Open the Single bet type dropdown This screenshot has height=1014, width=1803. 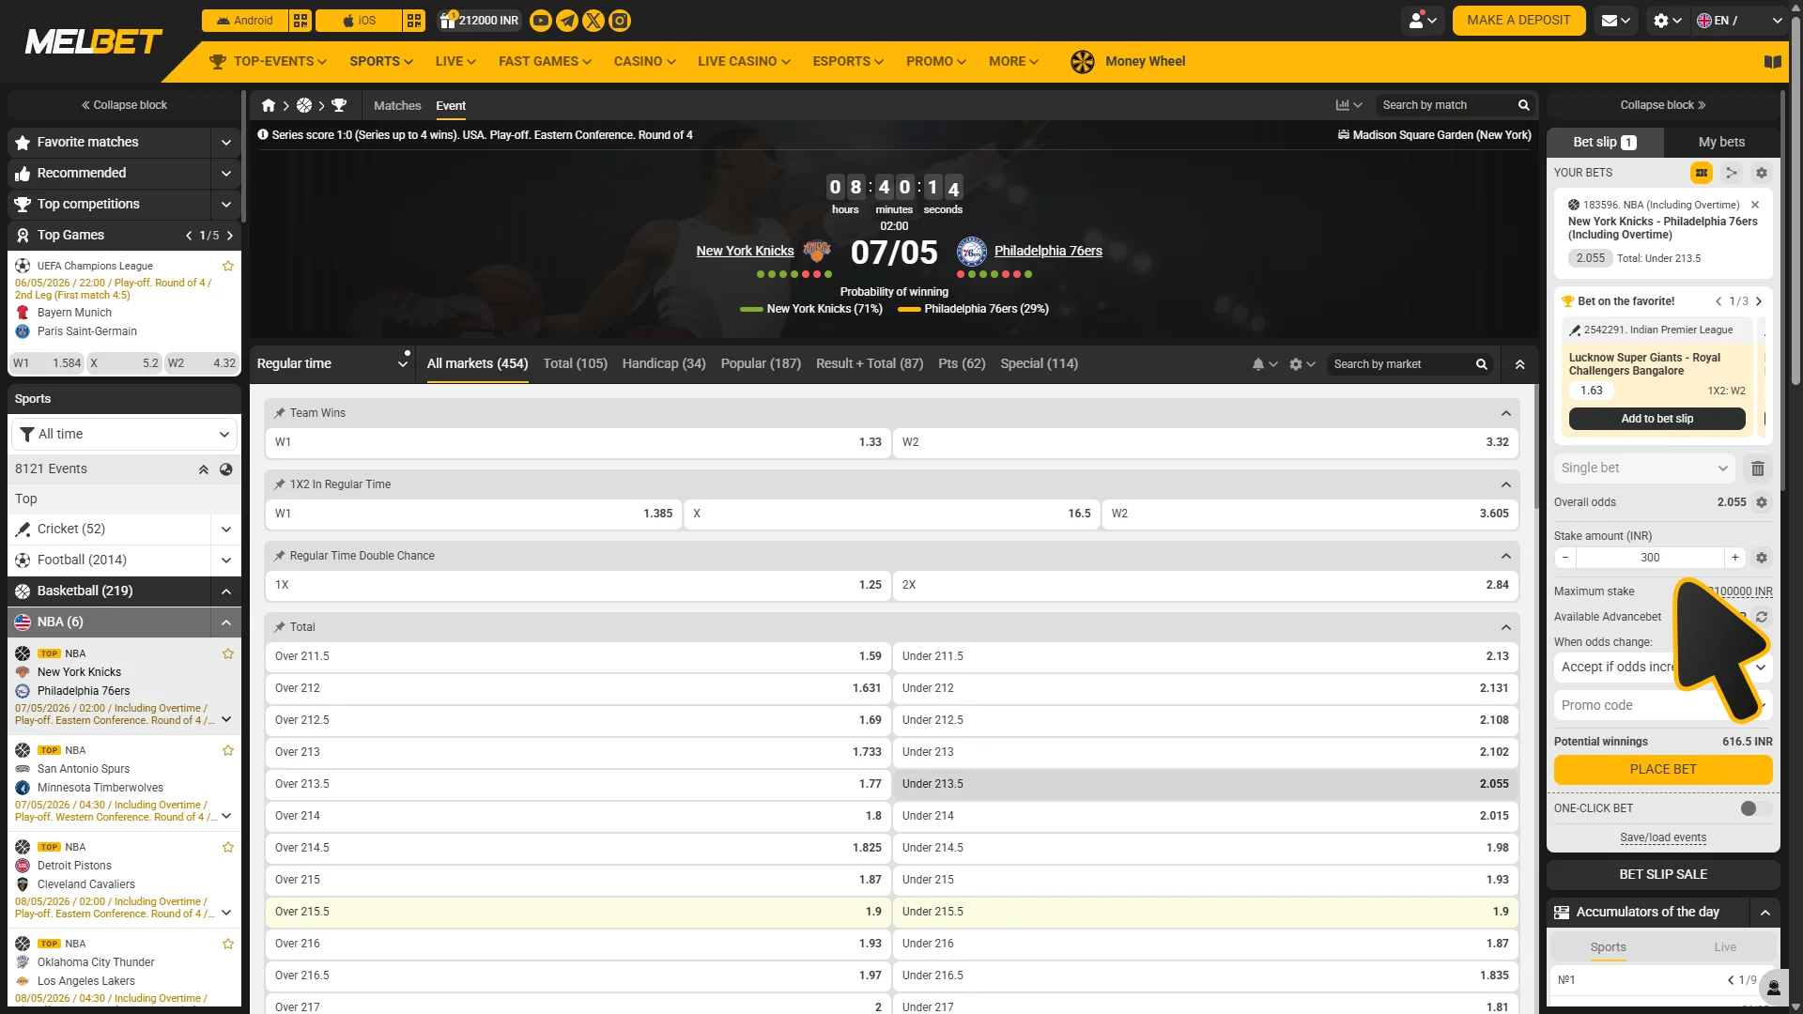tap(1644, 469)
